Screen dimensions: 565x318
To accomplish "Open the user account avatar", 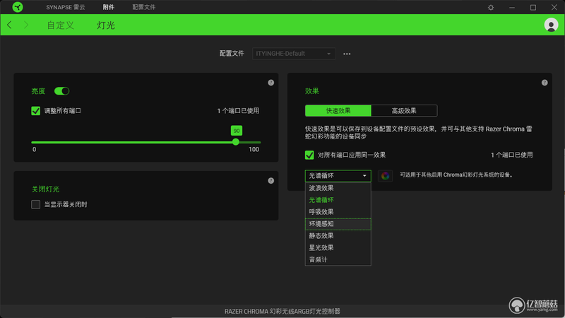I will [x=551, y=25].
